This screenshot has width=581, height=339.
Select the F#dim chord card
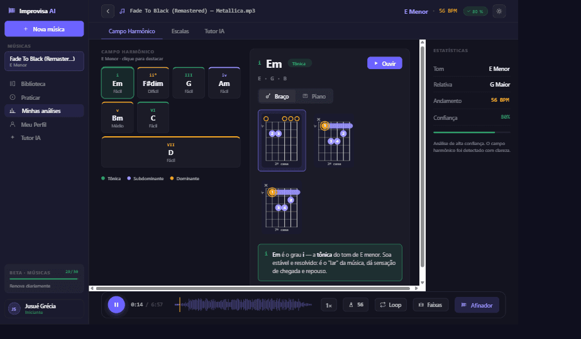click(x=153, y=83)
